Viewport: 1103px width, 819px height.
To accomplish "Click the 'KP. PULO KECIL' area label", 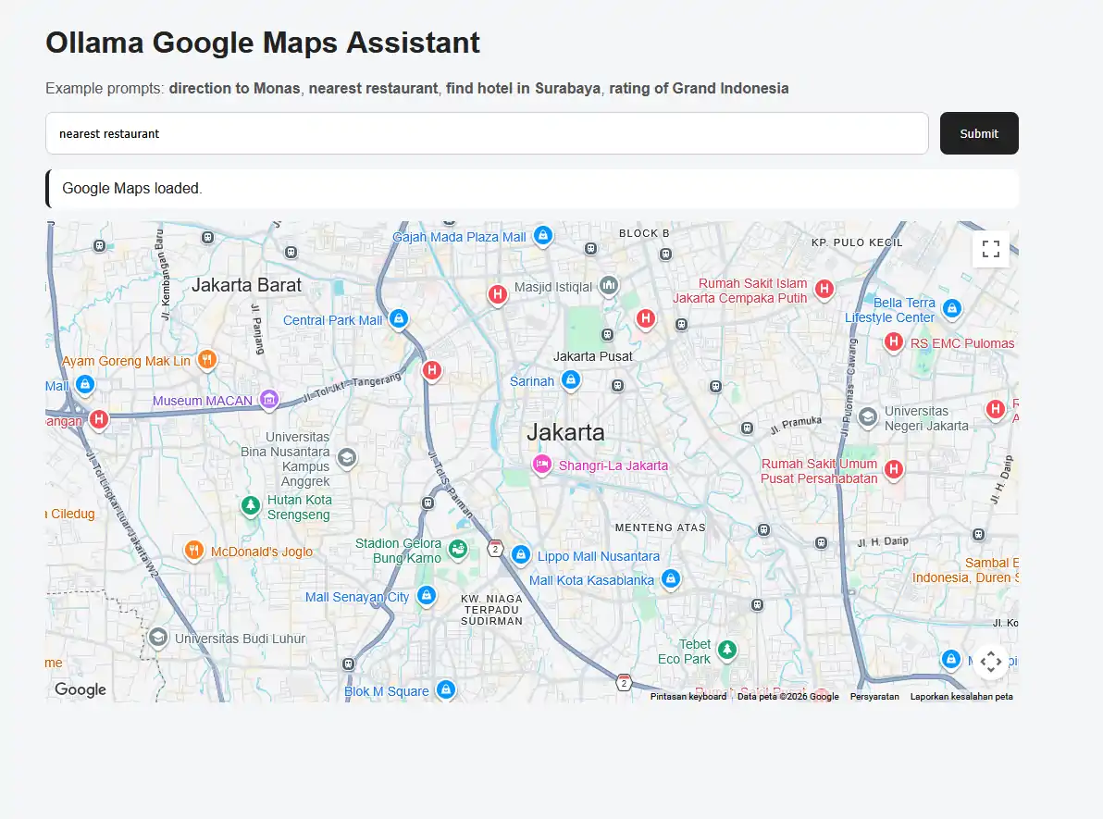I will (857, 242).
